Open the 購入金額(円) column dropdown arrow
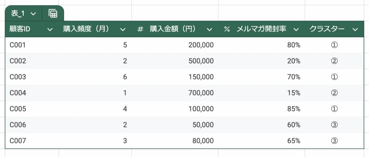 (x=209, y=29)
